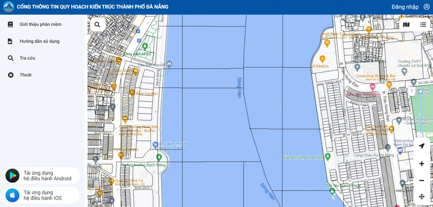
Task: Zoom out with the minus button
Action: 422,180
